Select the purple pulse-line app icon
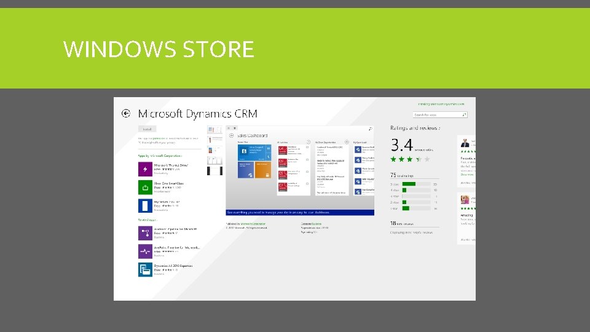 145,251
